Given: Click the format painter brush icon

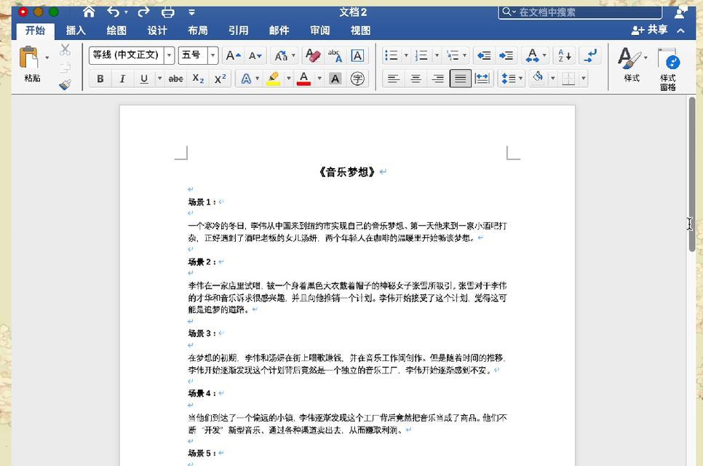Looking at the screenshot, I should pyautogui.click(x=65, y=84).
